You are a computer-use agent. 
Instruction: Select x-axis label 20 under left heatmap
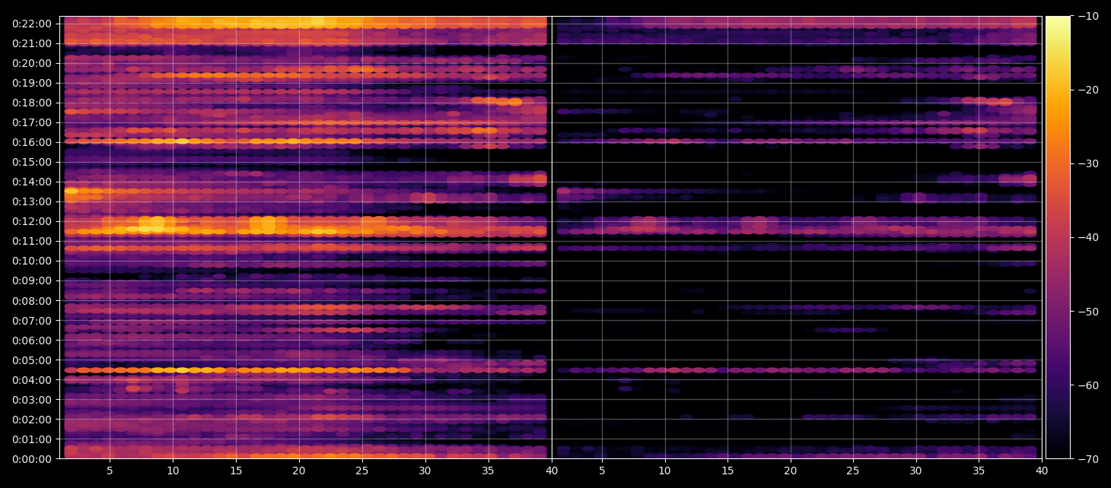(299, 471)
